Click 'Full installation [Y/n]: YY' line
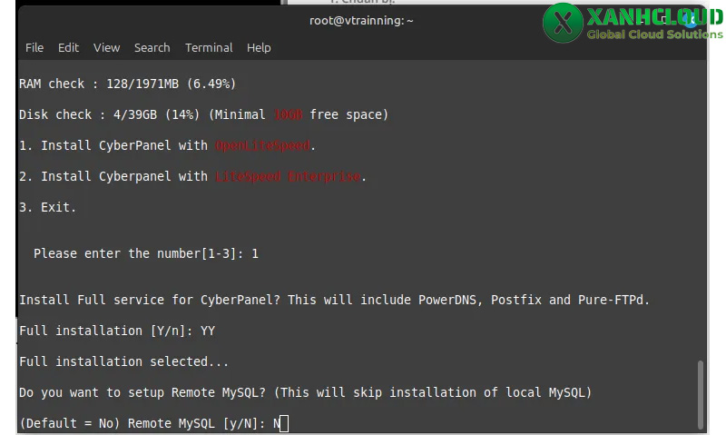This screenshot has height=435, width=726. [x=117, y=331]
